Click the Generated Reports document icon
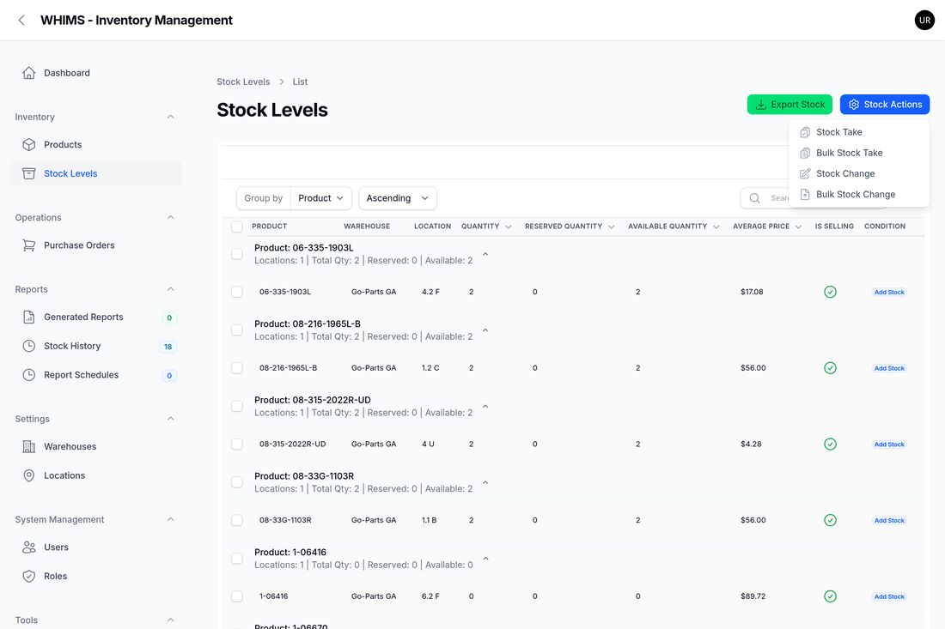 (29, 317)
